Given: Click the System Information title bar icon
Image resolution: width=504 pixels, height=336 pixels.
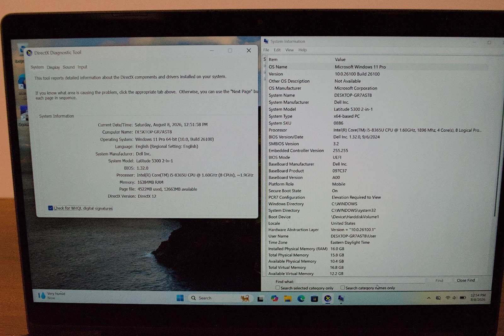Looking at the screenshot, I should pyautogui.click(x=266, y=41).
